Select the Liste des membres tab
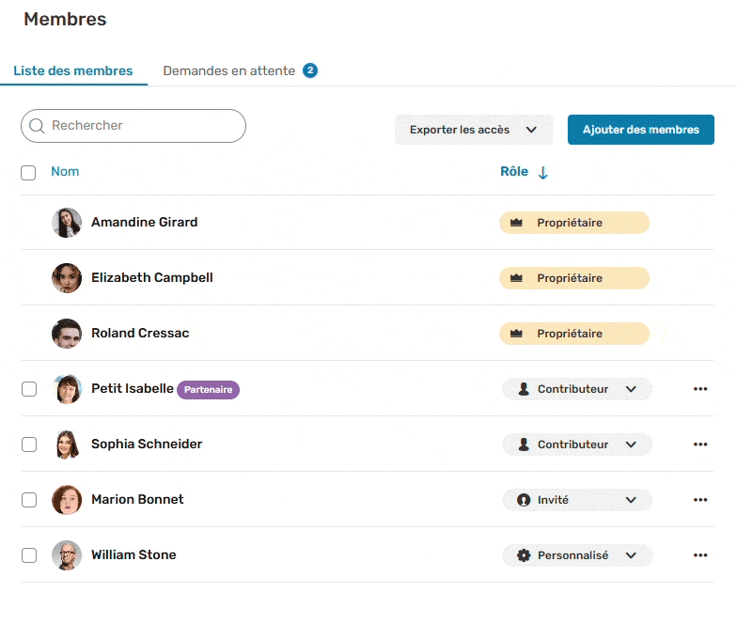 [x=73, y=70]
